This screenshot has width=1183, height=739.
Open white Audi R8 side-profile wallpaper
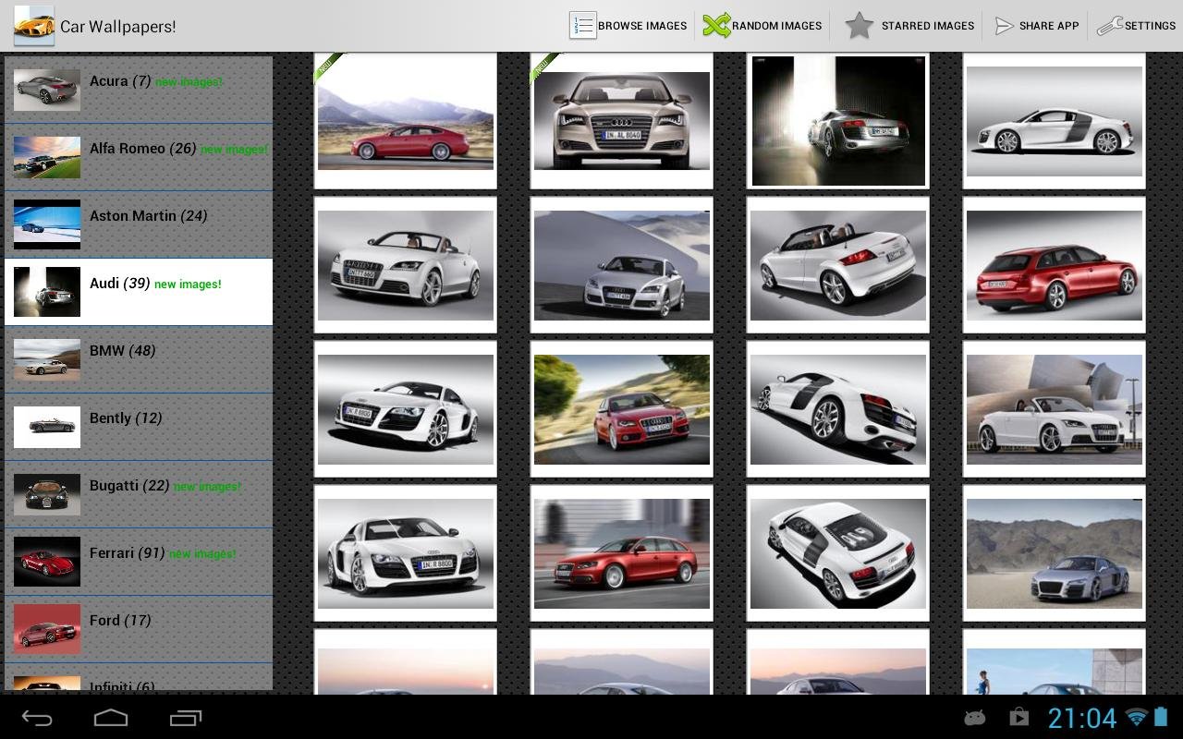coord(1055,121)
